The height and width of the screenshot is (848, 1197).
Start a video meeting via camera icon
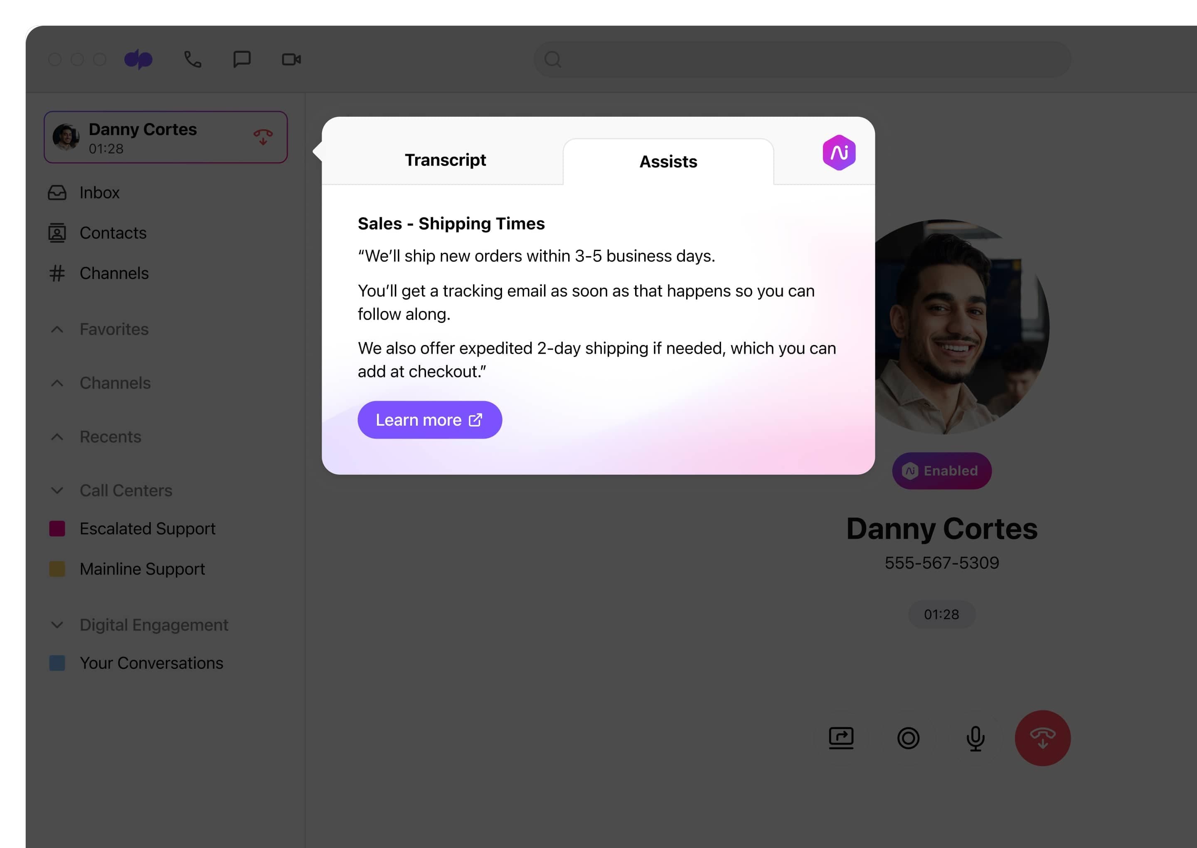click(291, 59)
